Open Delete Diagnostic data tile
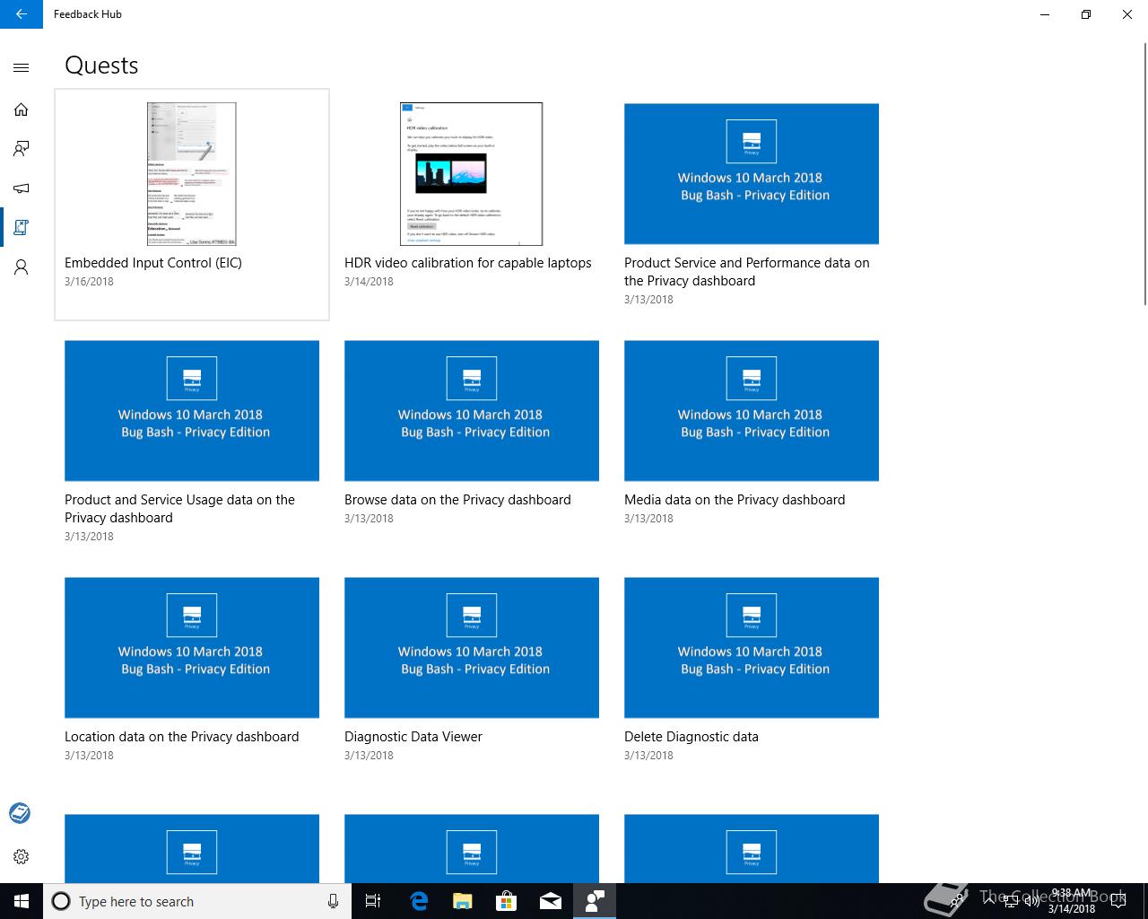Image resolution: width=1148 pixels, height=919 pixels. tap(752, 648)
